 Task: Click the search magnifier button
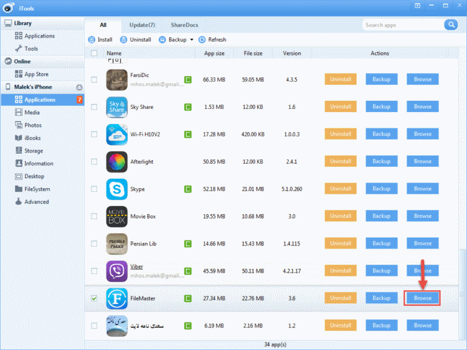click(x=451, y=25)
